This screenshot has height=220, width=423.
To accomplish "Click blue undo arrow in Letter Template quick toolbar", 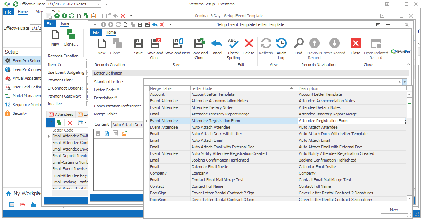I will point(155,24).
